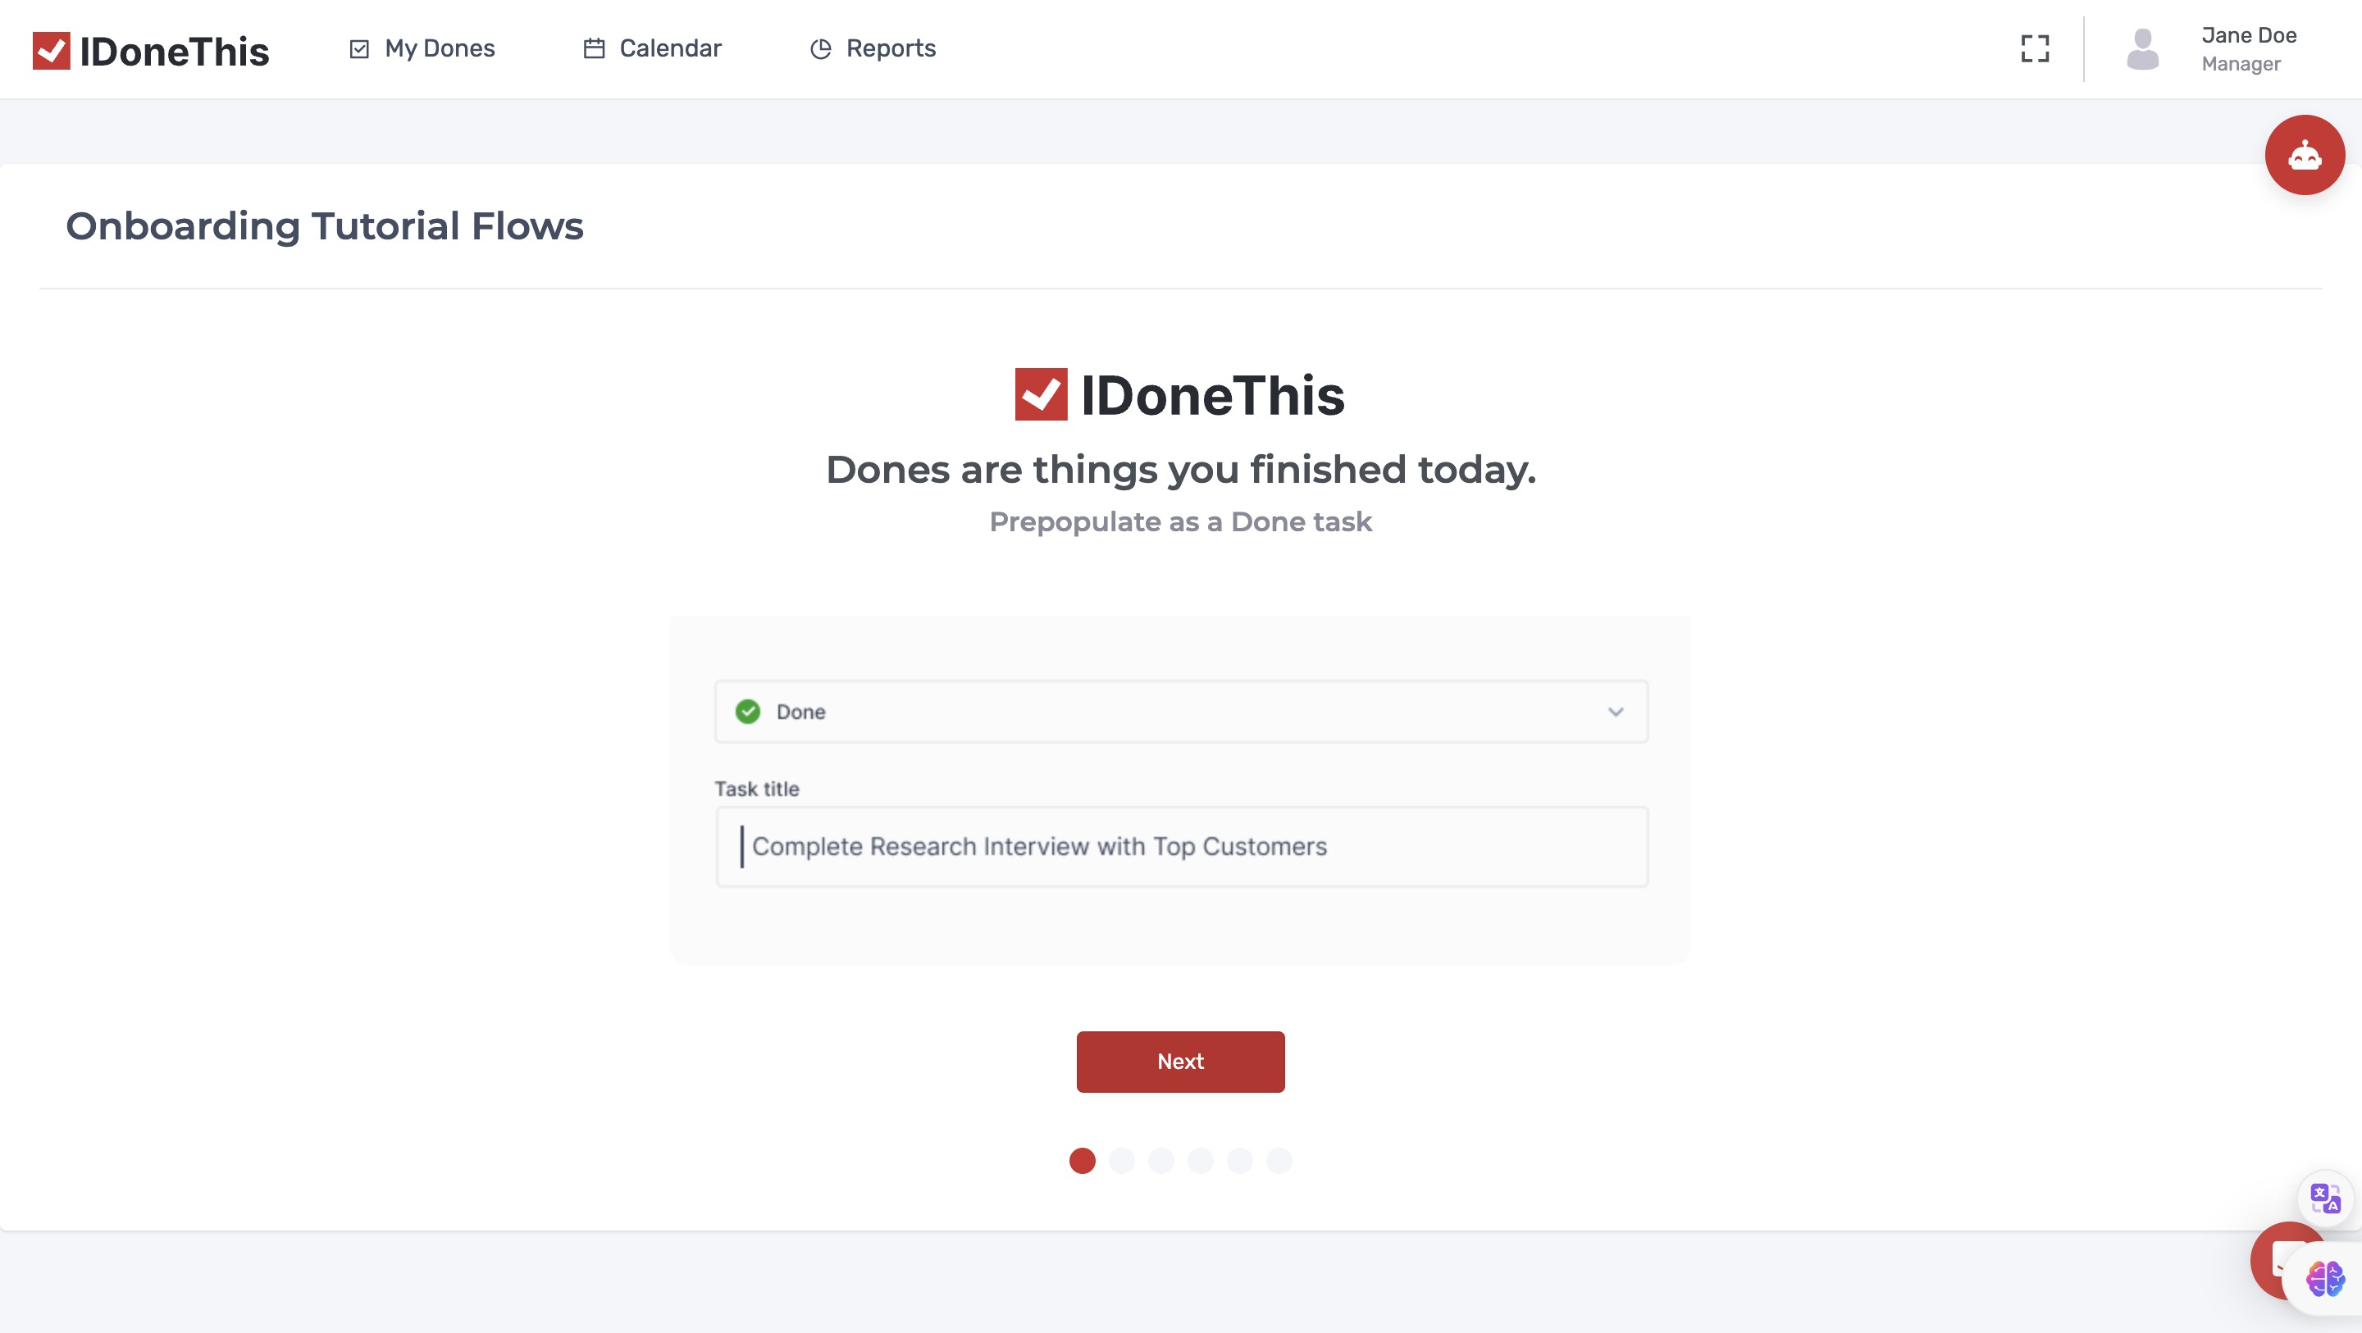Open the brain AI icon at bottom right
The width and height of the screenshot is (2362, 1333).
pyautogui.click(x=2324, y=1277)
